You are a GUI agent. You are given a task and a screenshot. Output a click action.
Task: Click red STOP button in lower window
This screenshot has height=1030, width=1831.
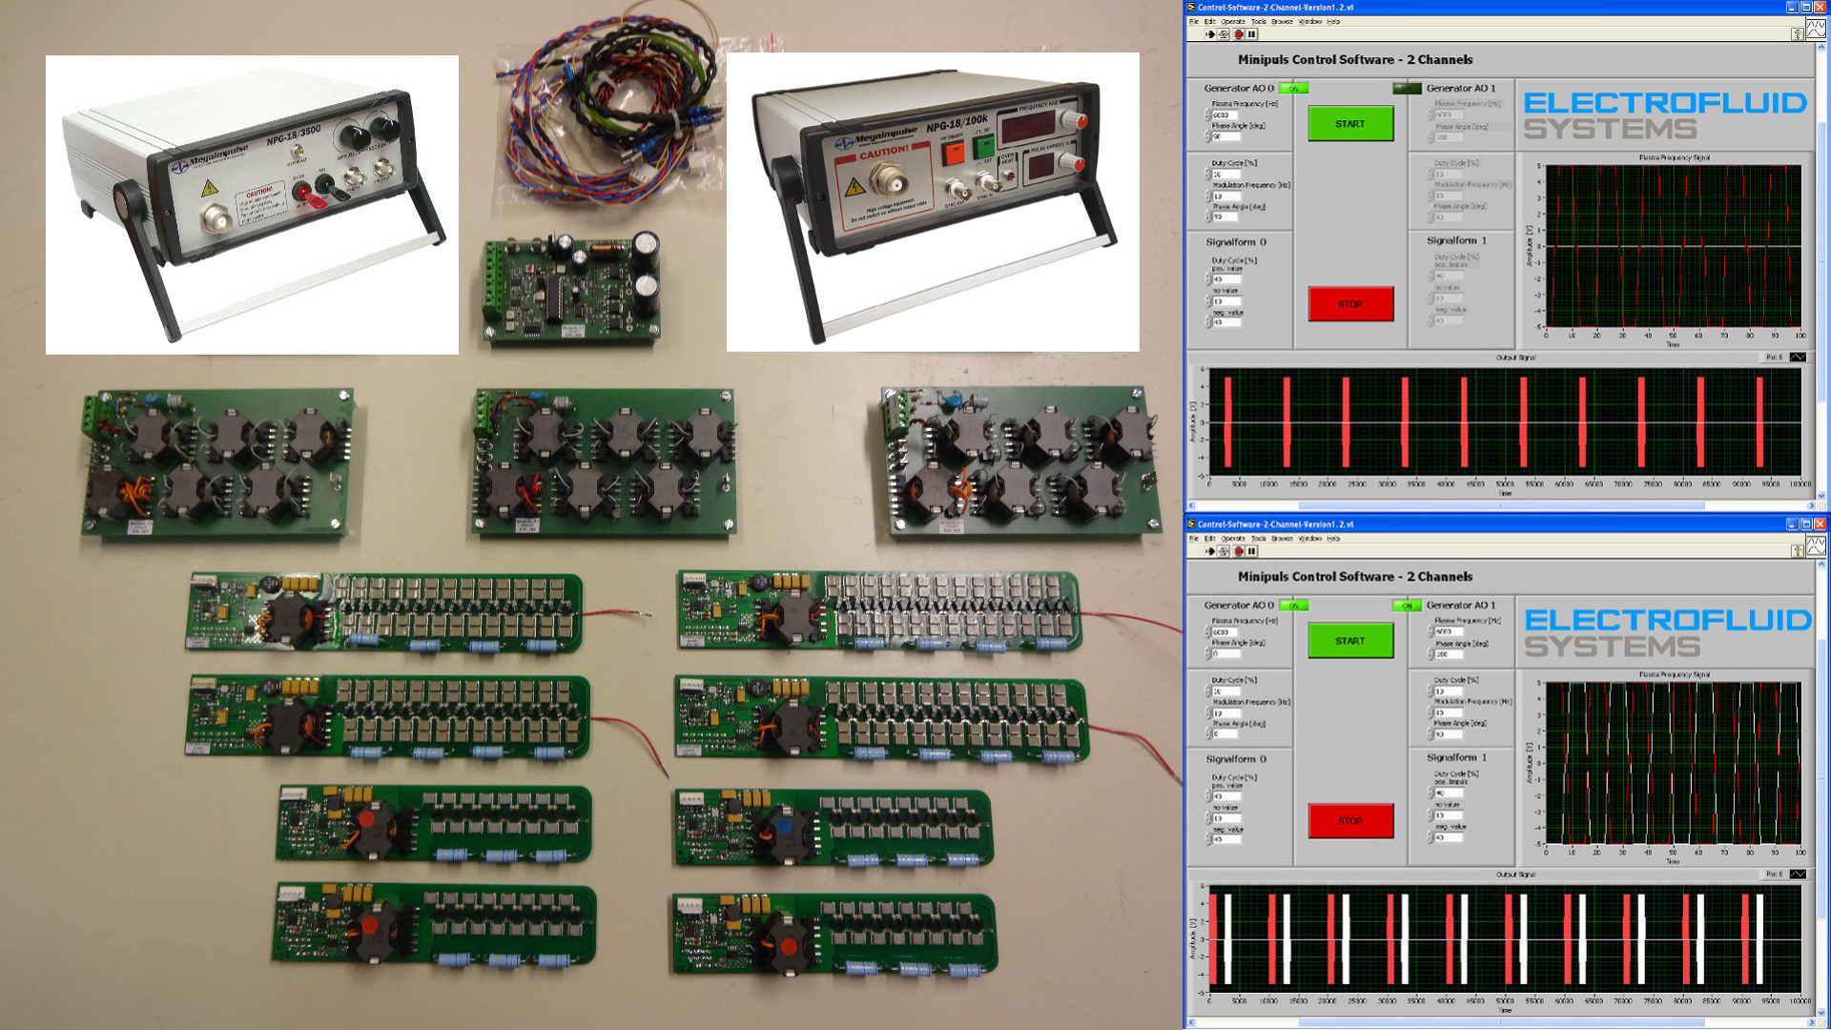pyautogui.click(x=1350, y=821)
